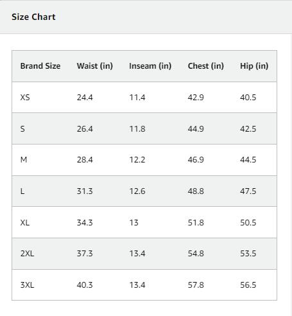Click chest value 57.8 for 3XL

tap(196, 285)
